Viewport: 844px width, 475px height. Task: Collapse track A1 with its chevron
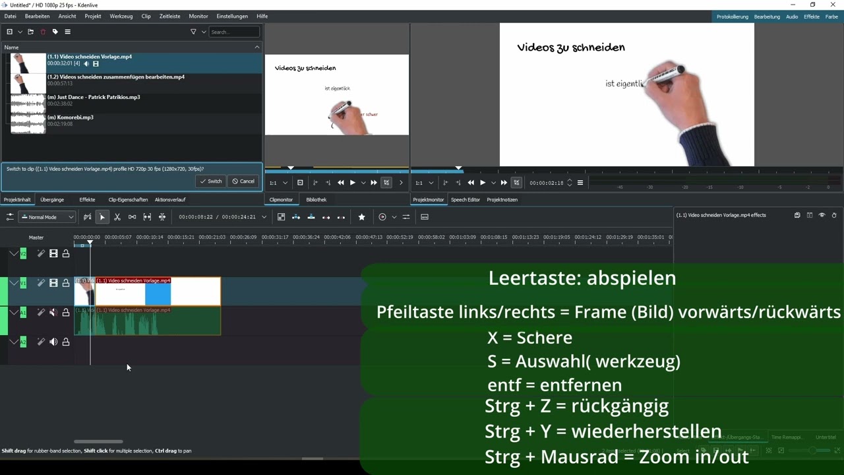(14, 313)
